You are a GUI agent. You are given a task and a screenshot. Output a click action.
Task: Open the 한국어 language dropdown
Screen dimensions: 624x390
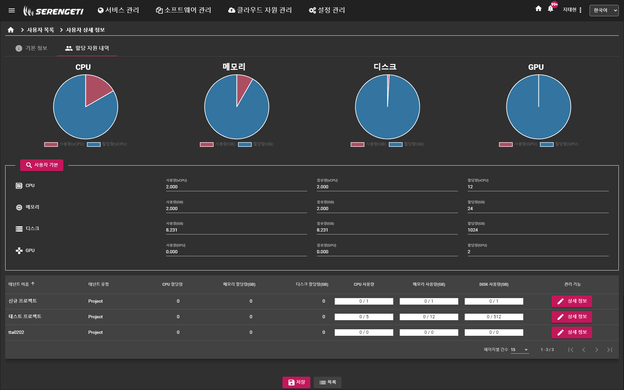[604, 10]
